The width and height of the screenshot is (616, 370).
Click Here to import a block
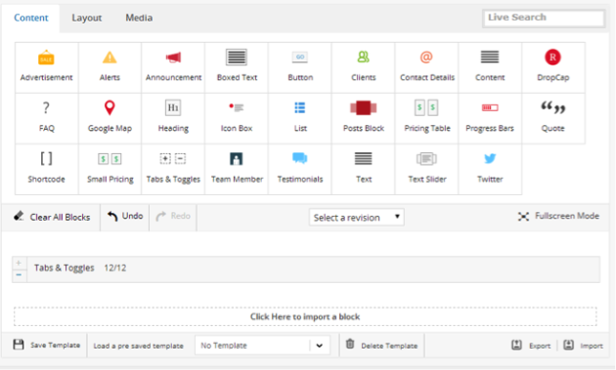(x=305, y=316)
